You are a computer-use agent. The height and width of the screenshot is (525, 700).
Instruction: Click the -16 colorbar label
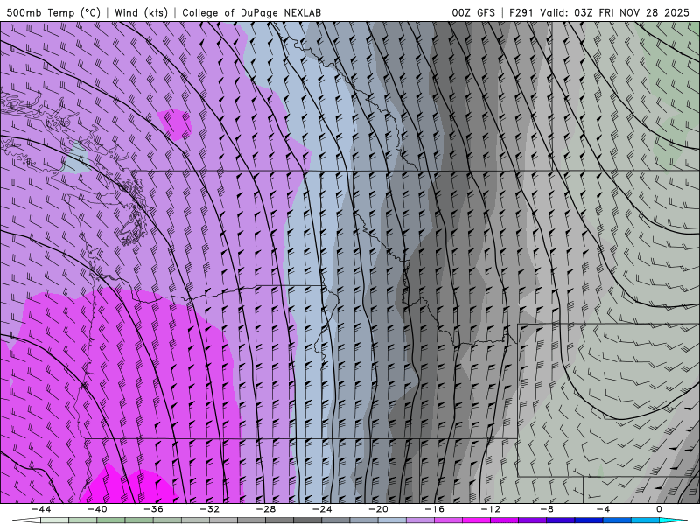pos(434,509)
